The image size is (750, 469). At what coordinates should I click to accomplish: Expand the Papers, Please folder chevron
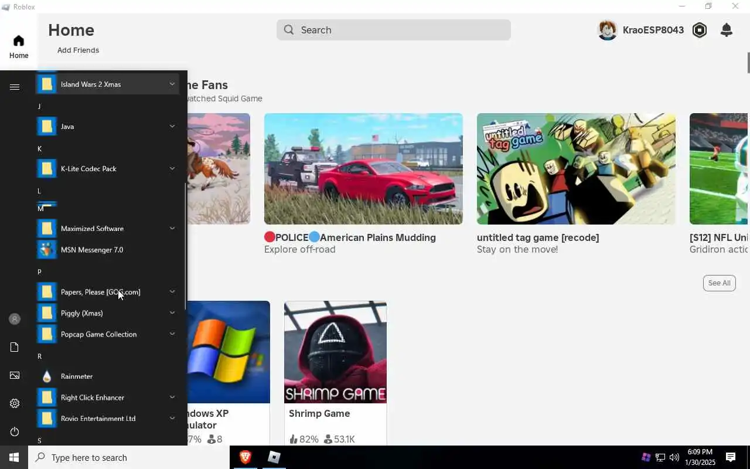click(172, 292)
